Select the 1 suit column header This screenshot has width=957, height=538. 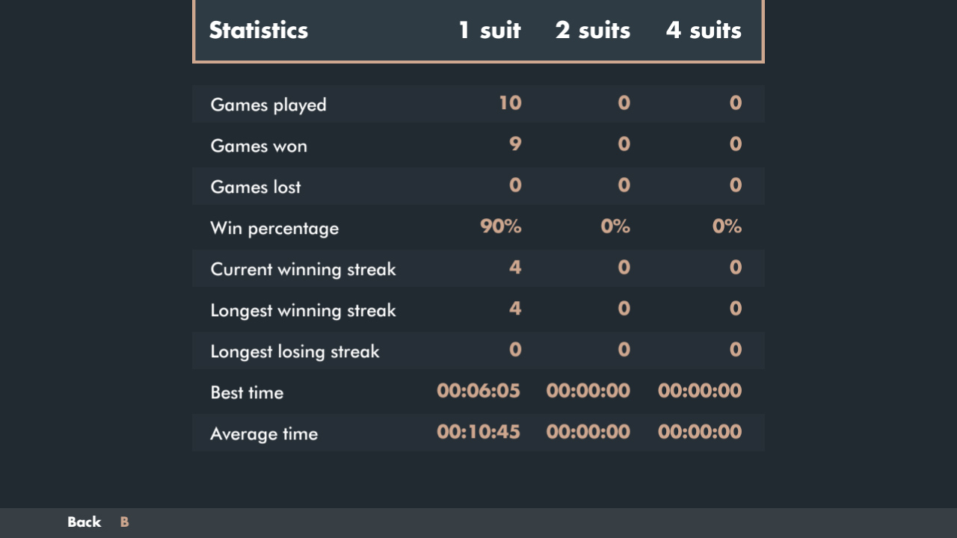tap(489, 31)
